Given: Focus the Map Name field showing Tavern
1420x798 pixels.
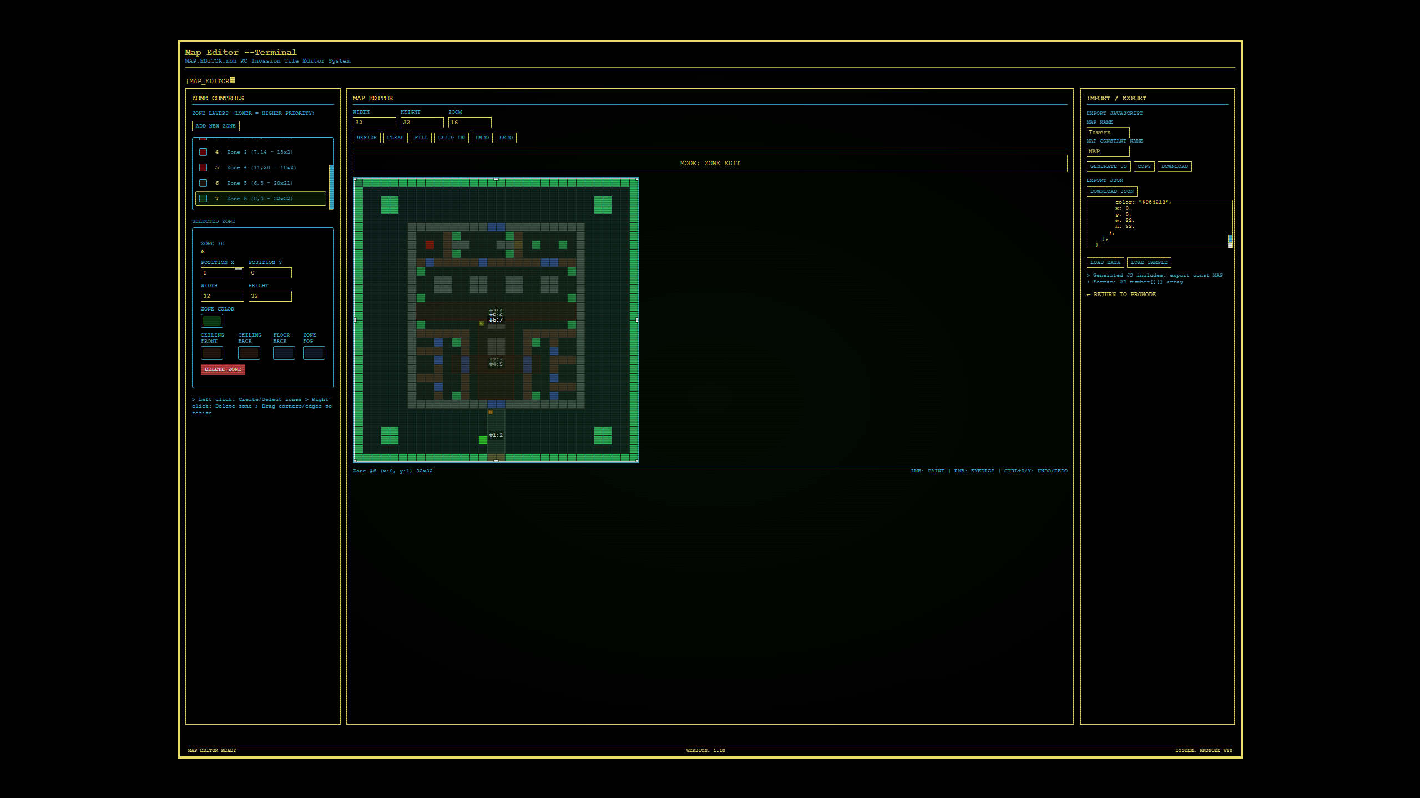Looking at the screenshot, I should click(x=1108, y=133).
